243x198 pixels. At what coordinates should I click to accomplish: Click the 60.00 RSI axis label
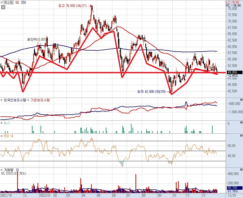pyautogui.click(x=231, y=146)
